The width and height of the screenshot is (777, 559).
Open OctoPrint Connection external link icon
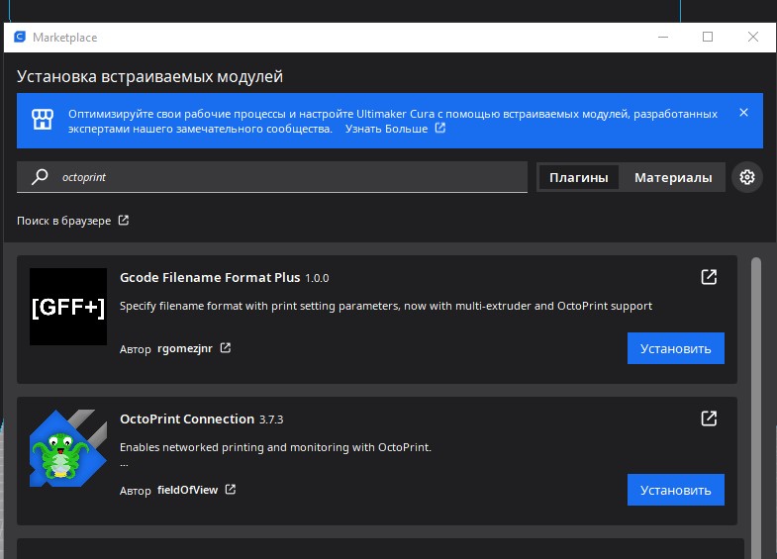pos(709,419)
